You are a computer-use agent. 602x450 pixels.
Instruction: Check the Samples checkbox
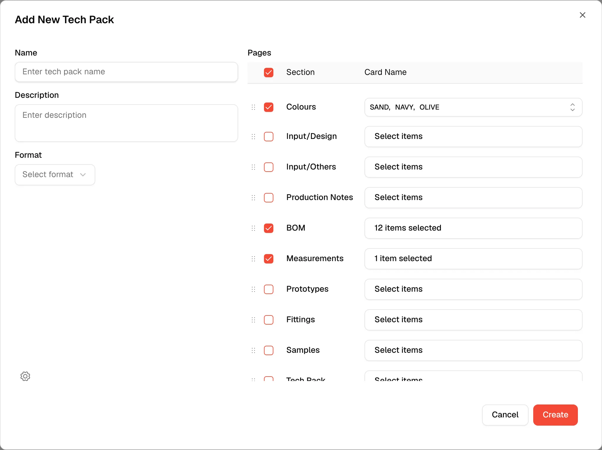coord(269,350)
